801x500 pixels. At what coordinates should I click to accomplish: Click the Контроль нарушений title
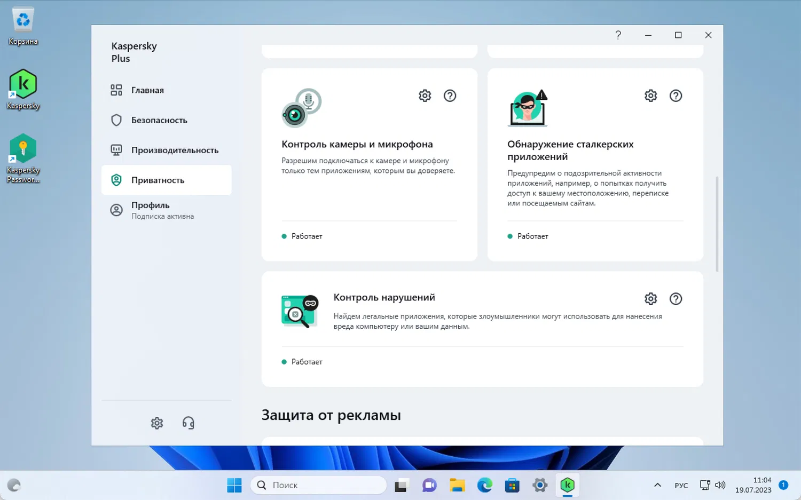[384, 297]
